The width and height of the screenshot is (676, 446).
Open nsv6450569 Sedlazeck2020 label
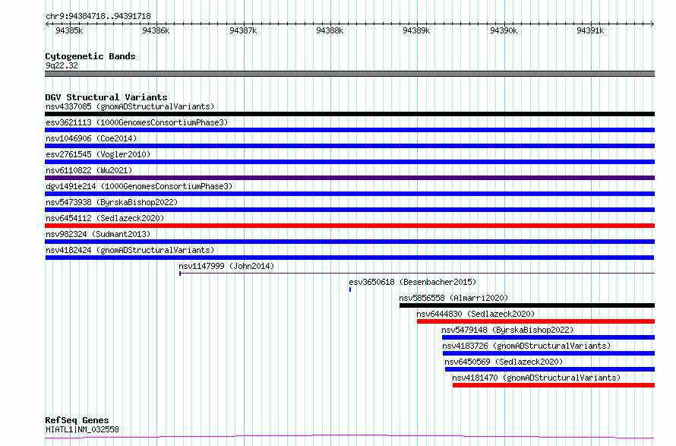point(504,362)
